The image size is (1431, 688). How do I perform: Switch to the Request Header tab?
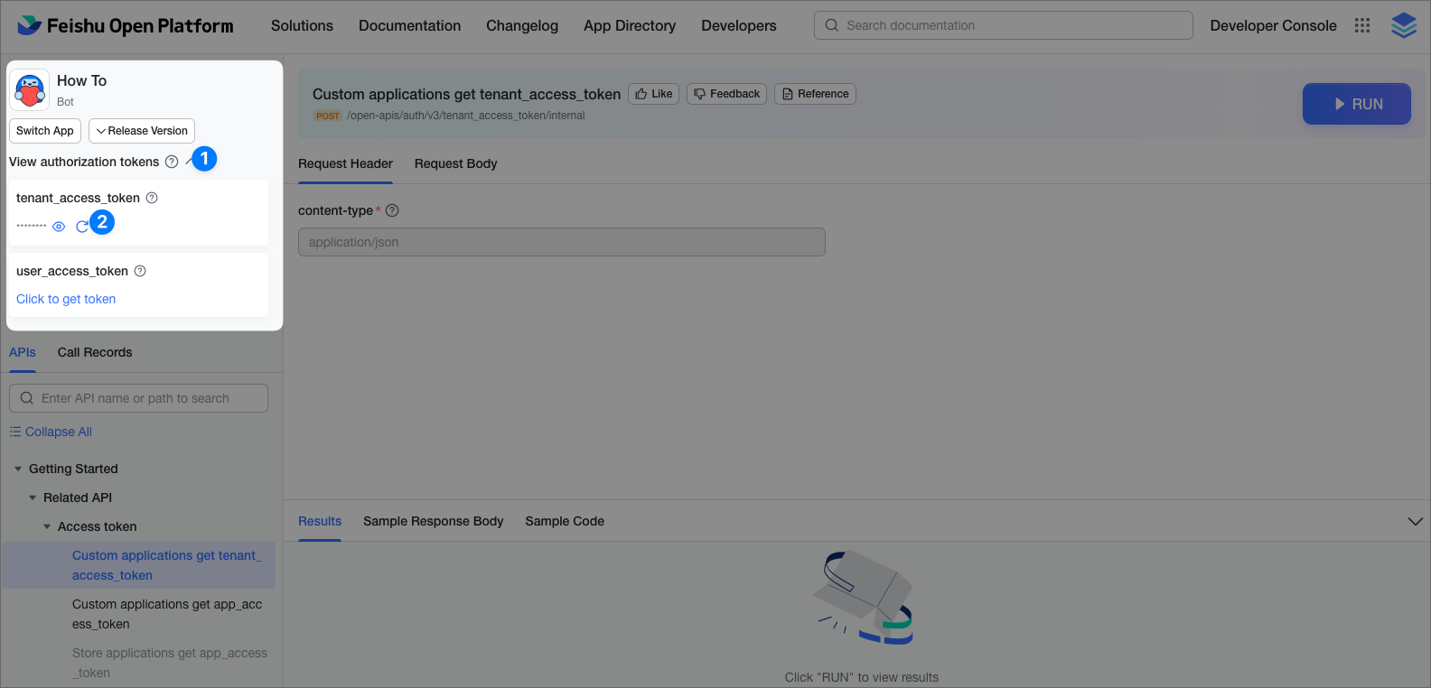(x=345, y=163)
